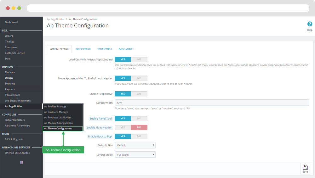This screenshot has height=178, width=315.
Task: Expand the Layout Mode dropdown
Action: tap(135, 155)
